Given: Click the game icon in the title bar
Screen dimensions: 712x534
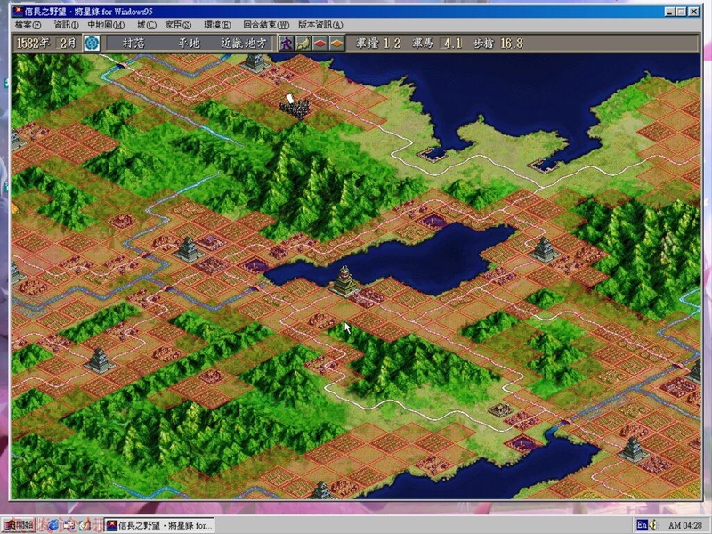Looking at the screenshot, I should (17, 12).
